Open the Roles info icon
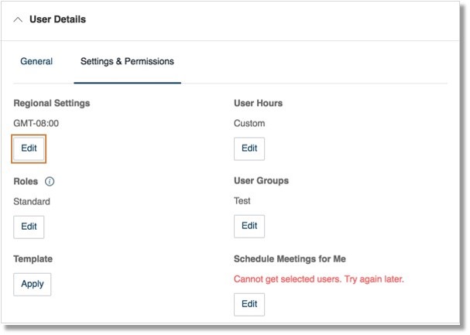 tap(50, 181)
